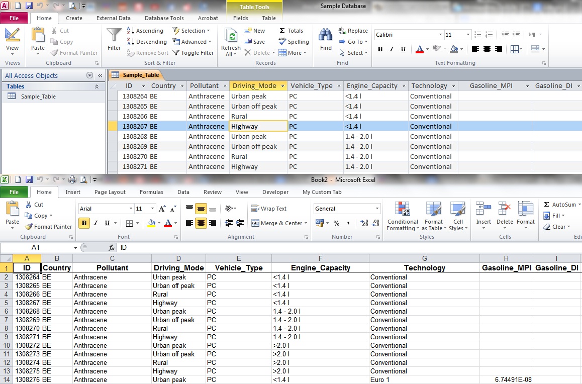Toggle Bold in Excel Font group
This screenshot has height=384, width=582.
[84, 223]
